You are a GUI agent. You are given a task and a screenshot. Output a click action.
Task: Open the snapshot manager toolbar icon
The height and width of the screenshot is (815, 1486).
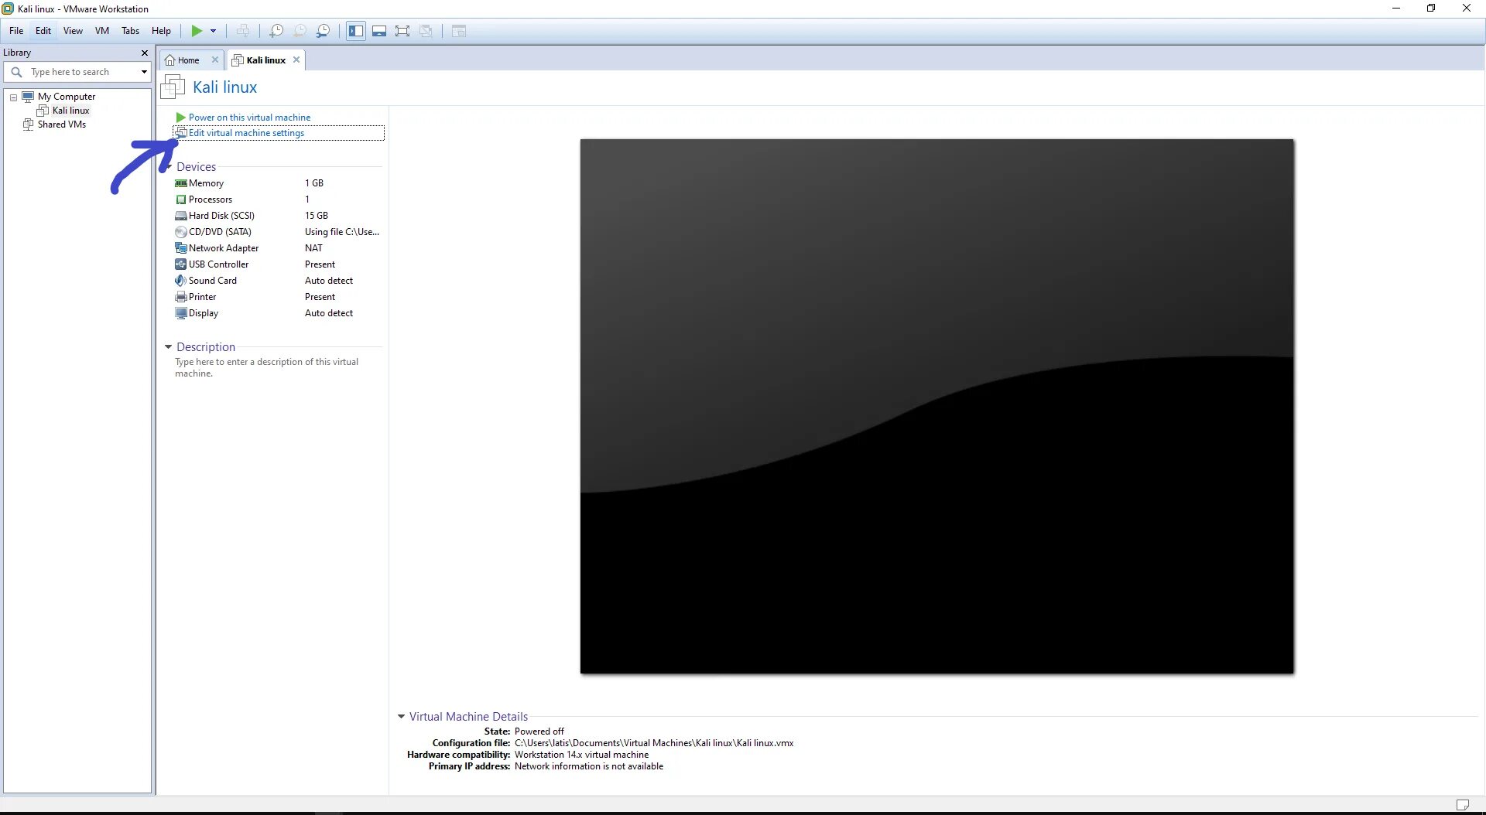coord(323,31)
